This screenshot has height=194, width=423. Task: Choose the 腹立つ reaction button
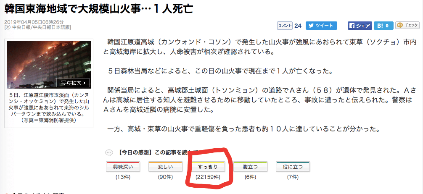point(250,167)
